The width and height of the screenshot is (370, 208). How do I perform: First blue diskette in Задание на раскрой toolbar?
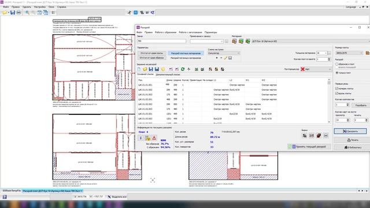point(151,69)
